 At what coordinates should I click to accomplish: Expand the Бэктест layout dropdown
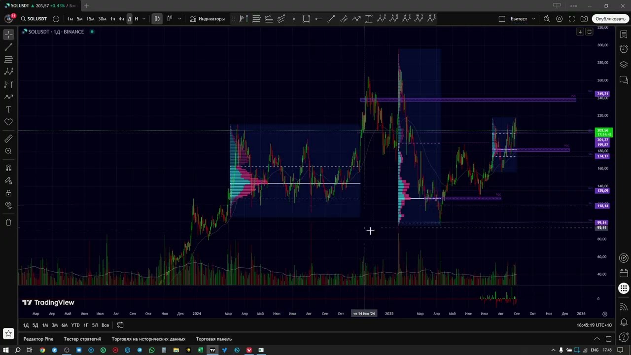tap(533, 19)
